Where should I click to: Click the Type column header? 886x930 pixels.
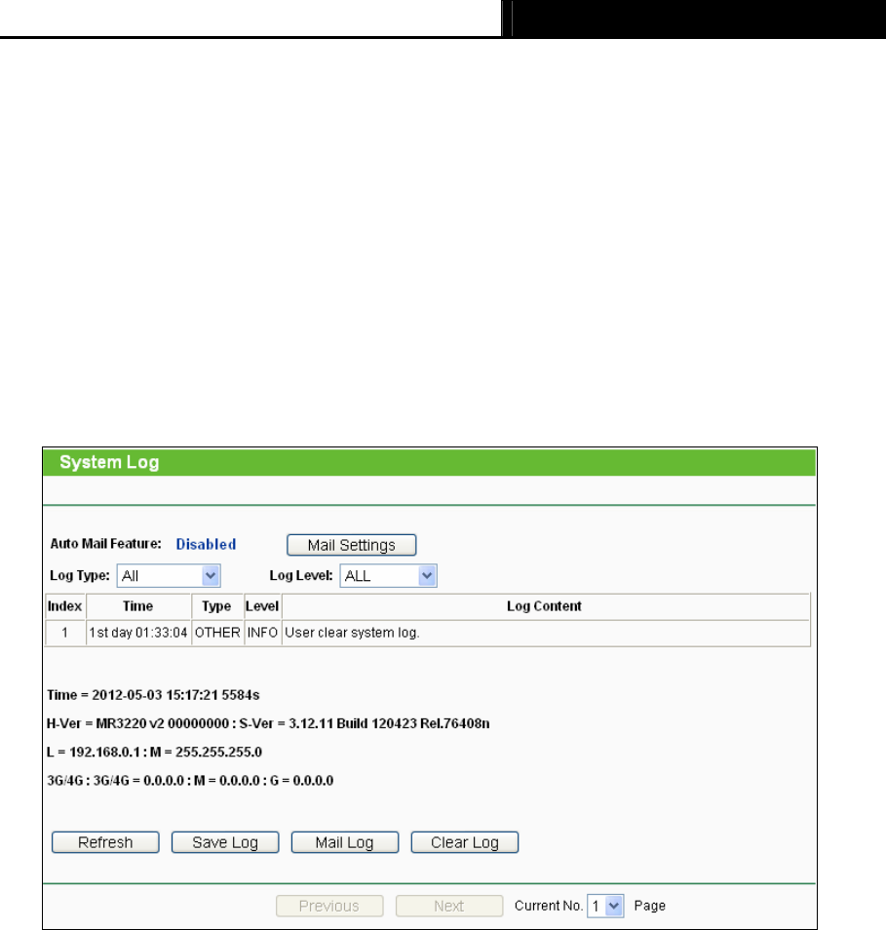pyautogui.click(x=216, y=606)
